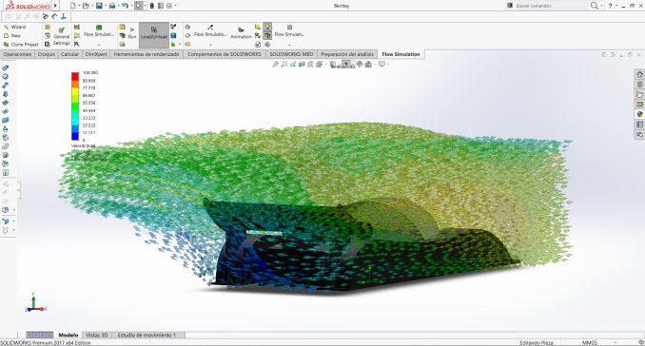Open the Animation tool

[x=241, y=33]
